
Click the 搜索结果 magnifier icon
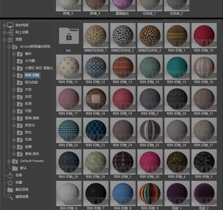[x=10, y=197]
